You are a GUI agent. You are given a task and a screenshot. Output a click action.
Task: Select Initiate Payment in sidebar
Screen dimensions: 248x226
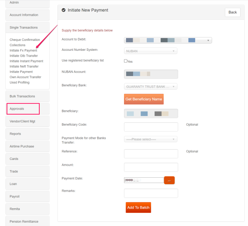pos(21,72)
